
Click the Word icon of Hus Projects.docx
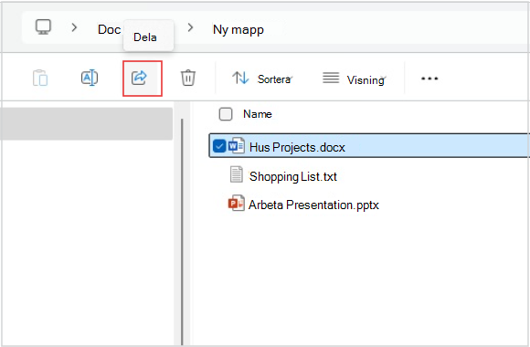pos(237,146)
